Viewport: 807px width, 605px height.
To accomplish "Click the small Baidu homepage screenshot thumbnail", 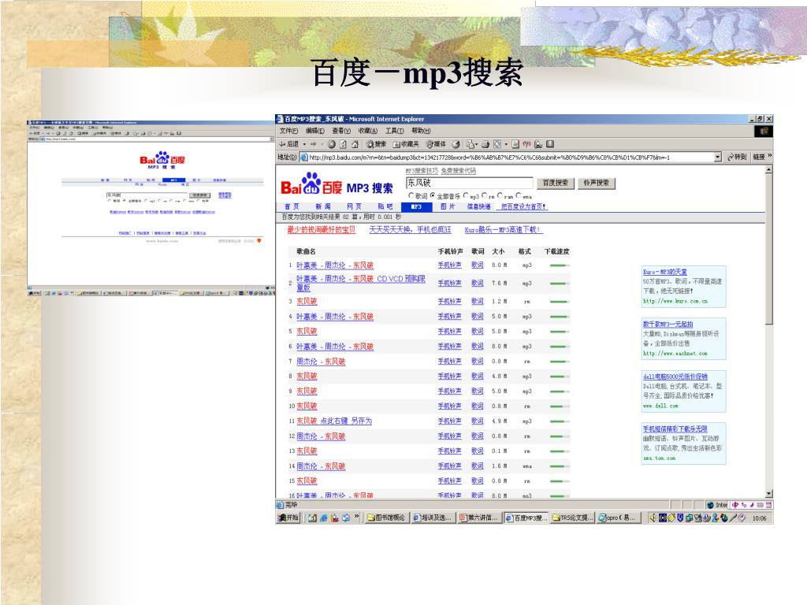I will [x=151, y=209].
